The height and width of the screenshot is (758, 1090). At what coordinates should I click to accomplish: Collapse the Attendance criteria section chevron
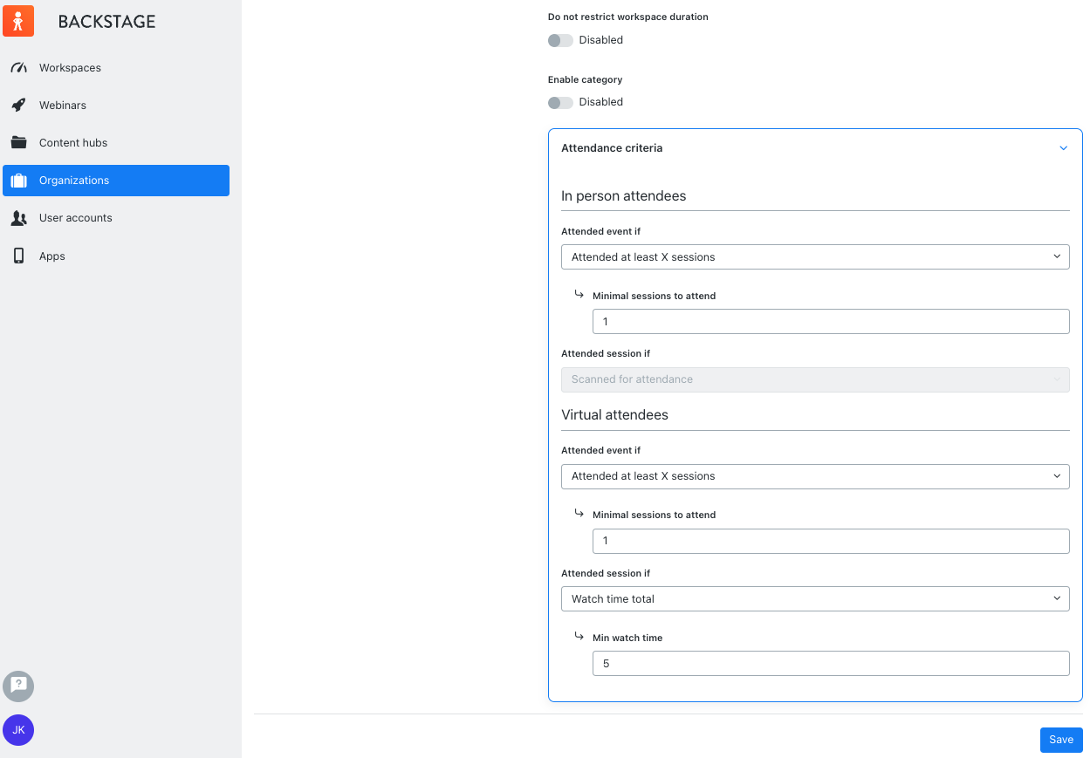[1064, 147]
